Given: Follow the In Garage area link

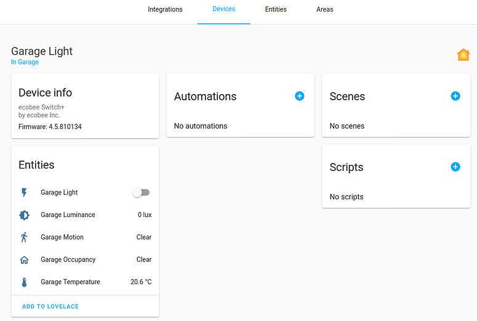Looking at the screenshot, I should point(25,62).
